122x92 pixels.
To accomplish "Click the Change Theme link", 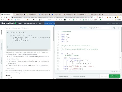I will [x=84, y=28].
